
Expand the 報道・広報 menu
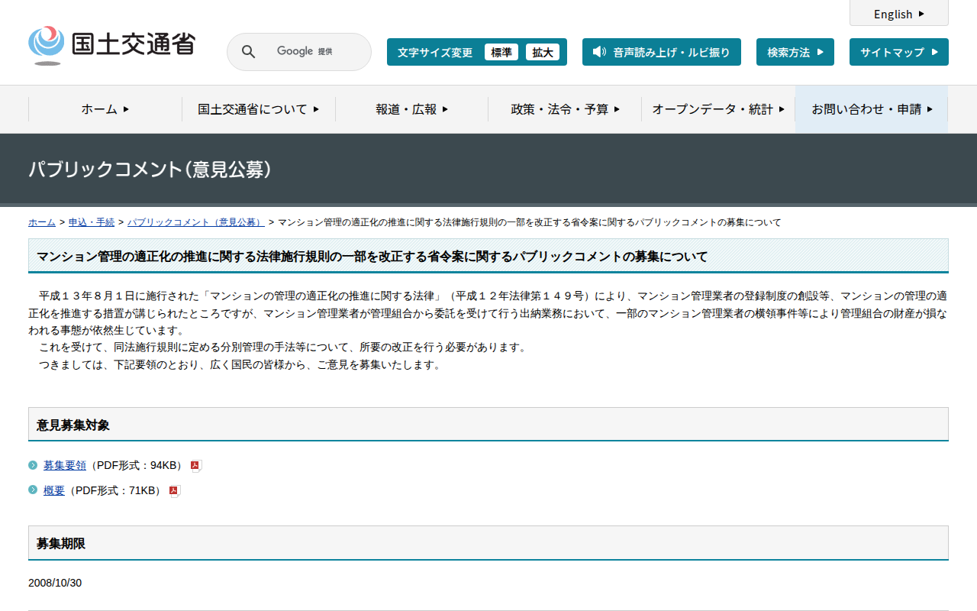point(411,109)
